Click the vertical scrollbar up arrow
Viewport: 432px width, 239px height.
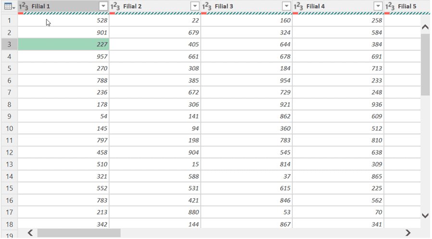tap(425, 27)
